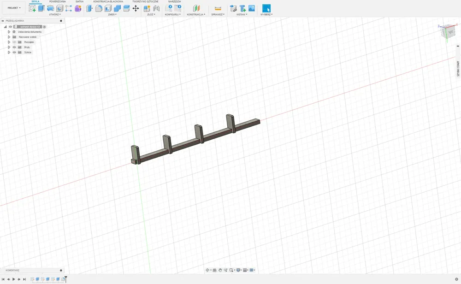The image size is (461, 284).
Task: Expand the Ustawienia dokumentu node
Action: [x=9, y=32]
